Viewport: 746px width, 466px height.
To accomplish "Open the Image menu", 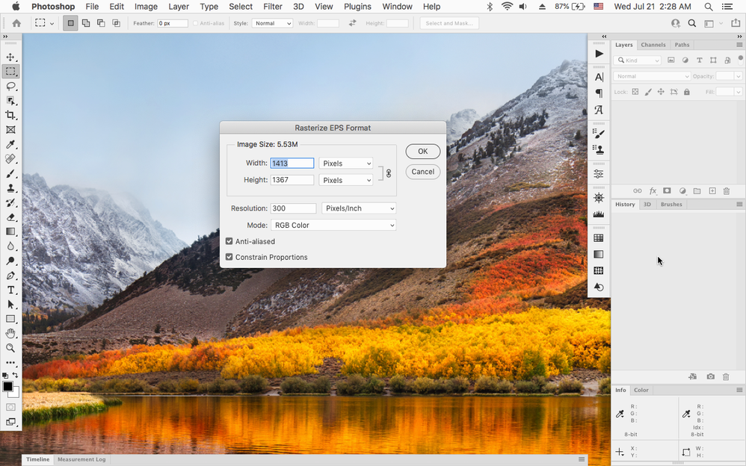I will (x=146, y=7).
